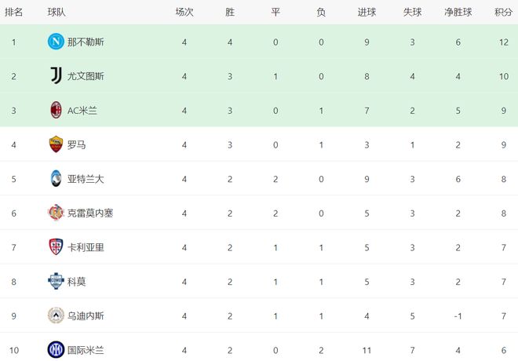This screenshot has height=361, width=518.
Task: Click the Roma club crest icon
Action: pos(56,144)
